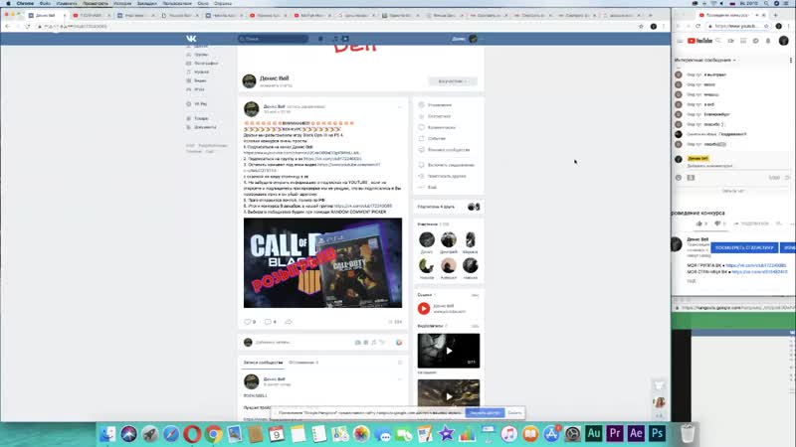Click the 'Добавить запись' post field

(x=299, y=343)
